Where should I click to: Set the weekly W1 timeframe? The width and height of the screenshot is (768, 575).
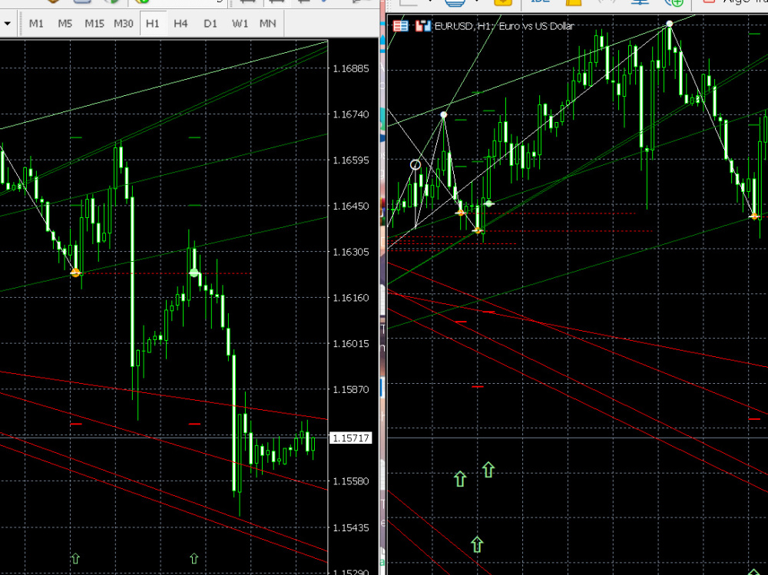pyautogui.click(x=240, y=24)
